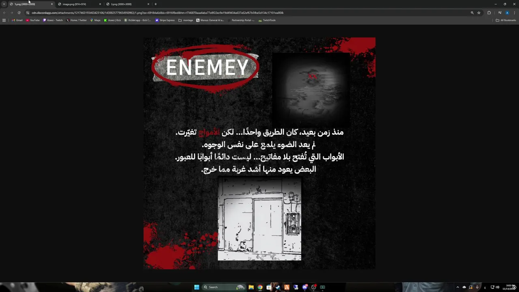This screenshot has height=292, width=519.
Task: Click the taskbar Search box
Action: (x=224, y=287)
